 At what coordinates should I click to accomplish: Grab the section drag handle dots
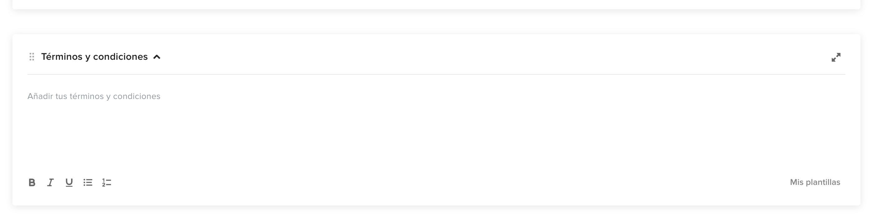tap(32, 57)
